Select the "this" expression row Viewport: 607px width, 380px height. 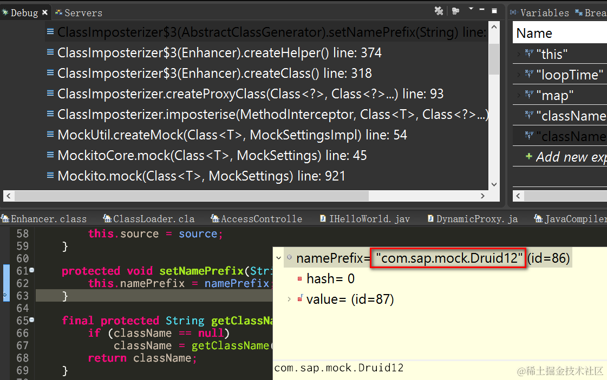coord(560,54)
